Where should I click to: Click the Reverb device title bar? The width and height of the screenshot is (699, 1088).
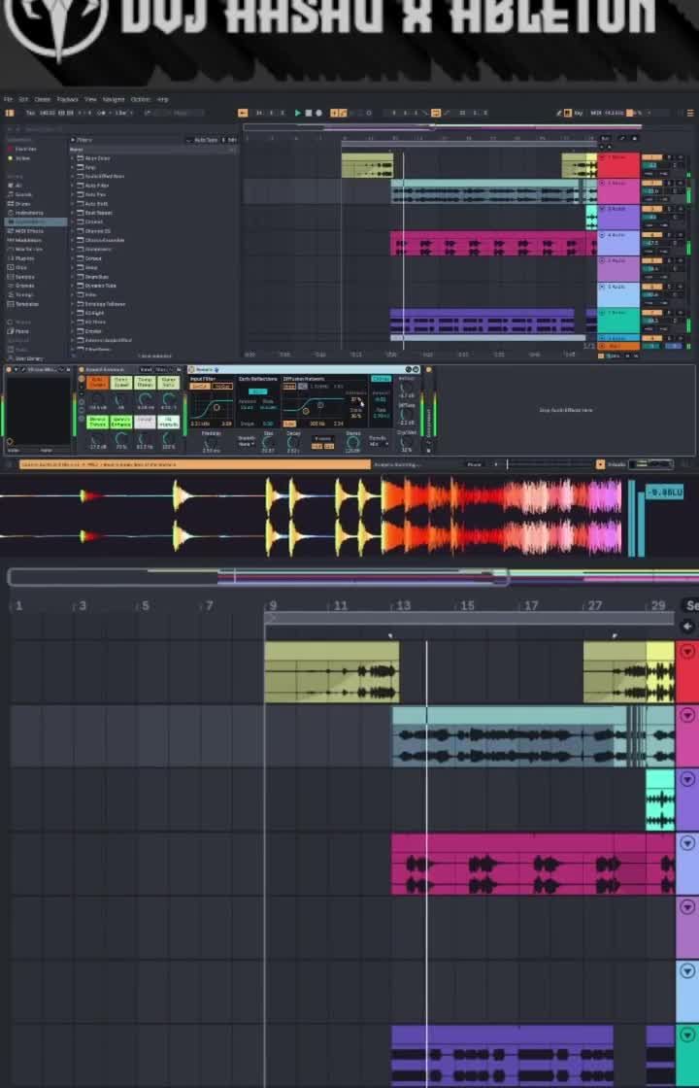(x=208, y=369)
